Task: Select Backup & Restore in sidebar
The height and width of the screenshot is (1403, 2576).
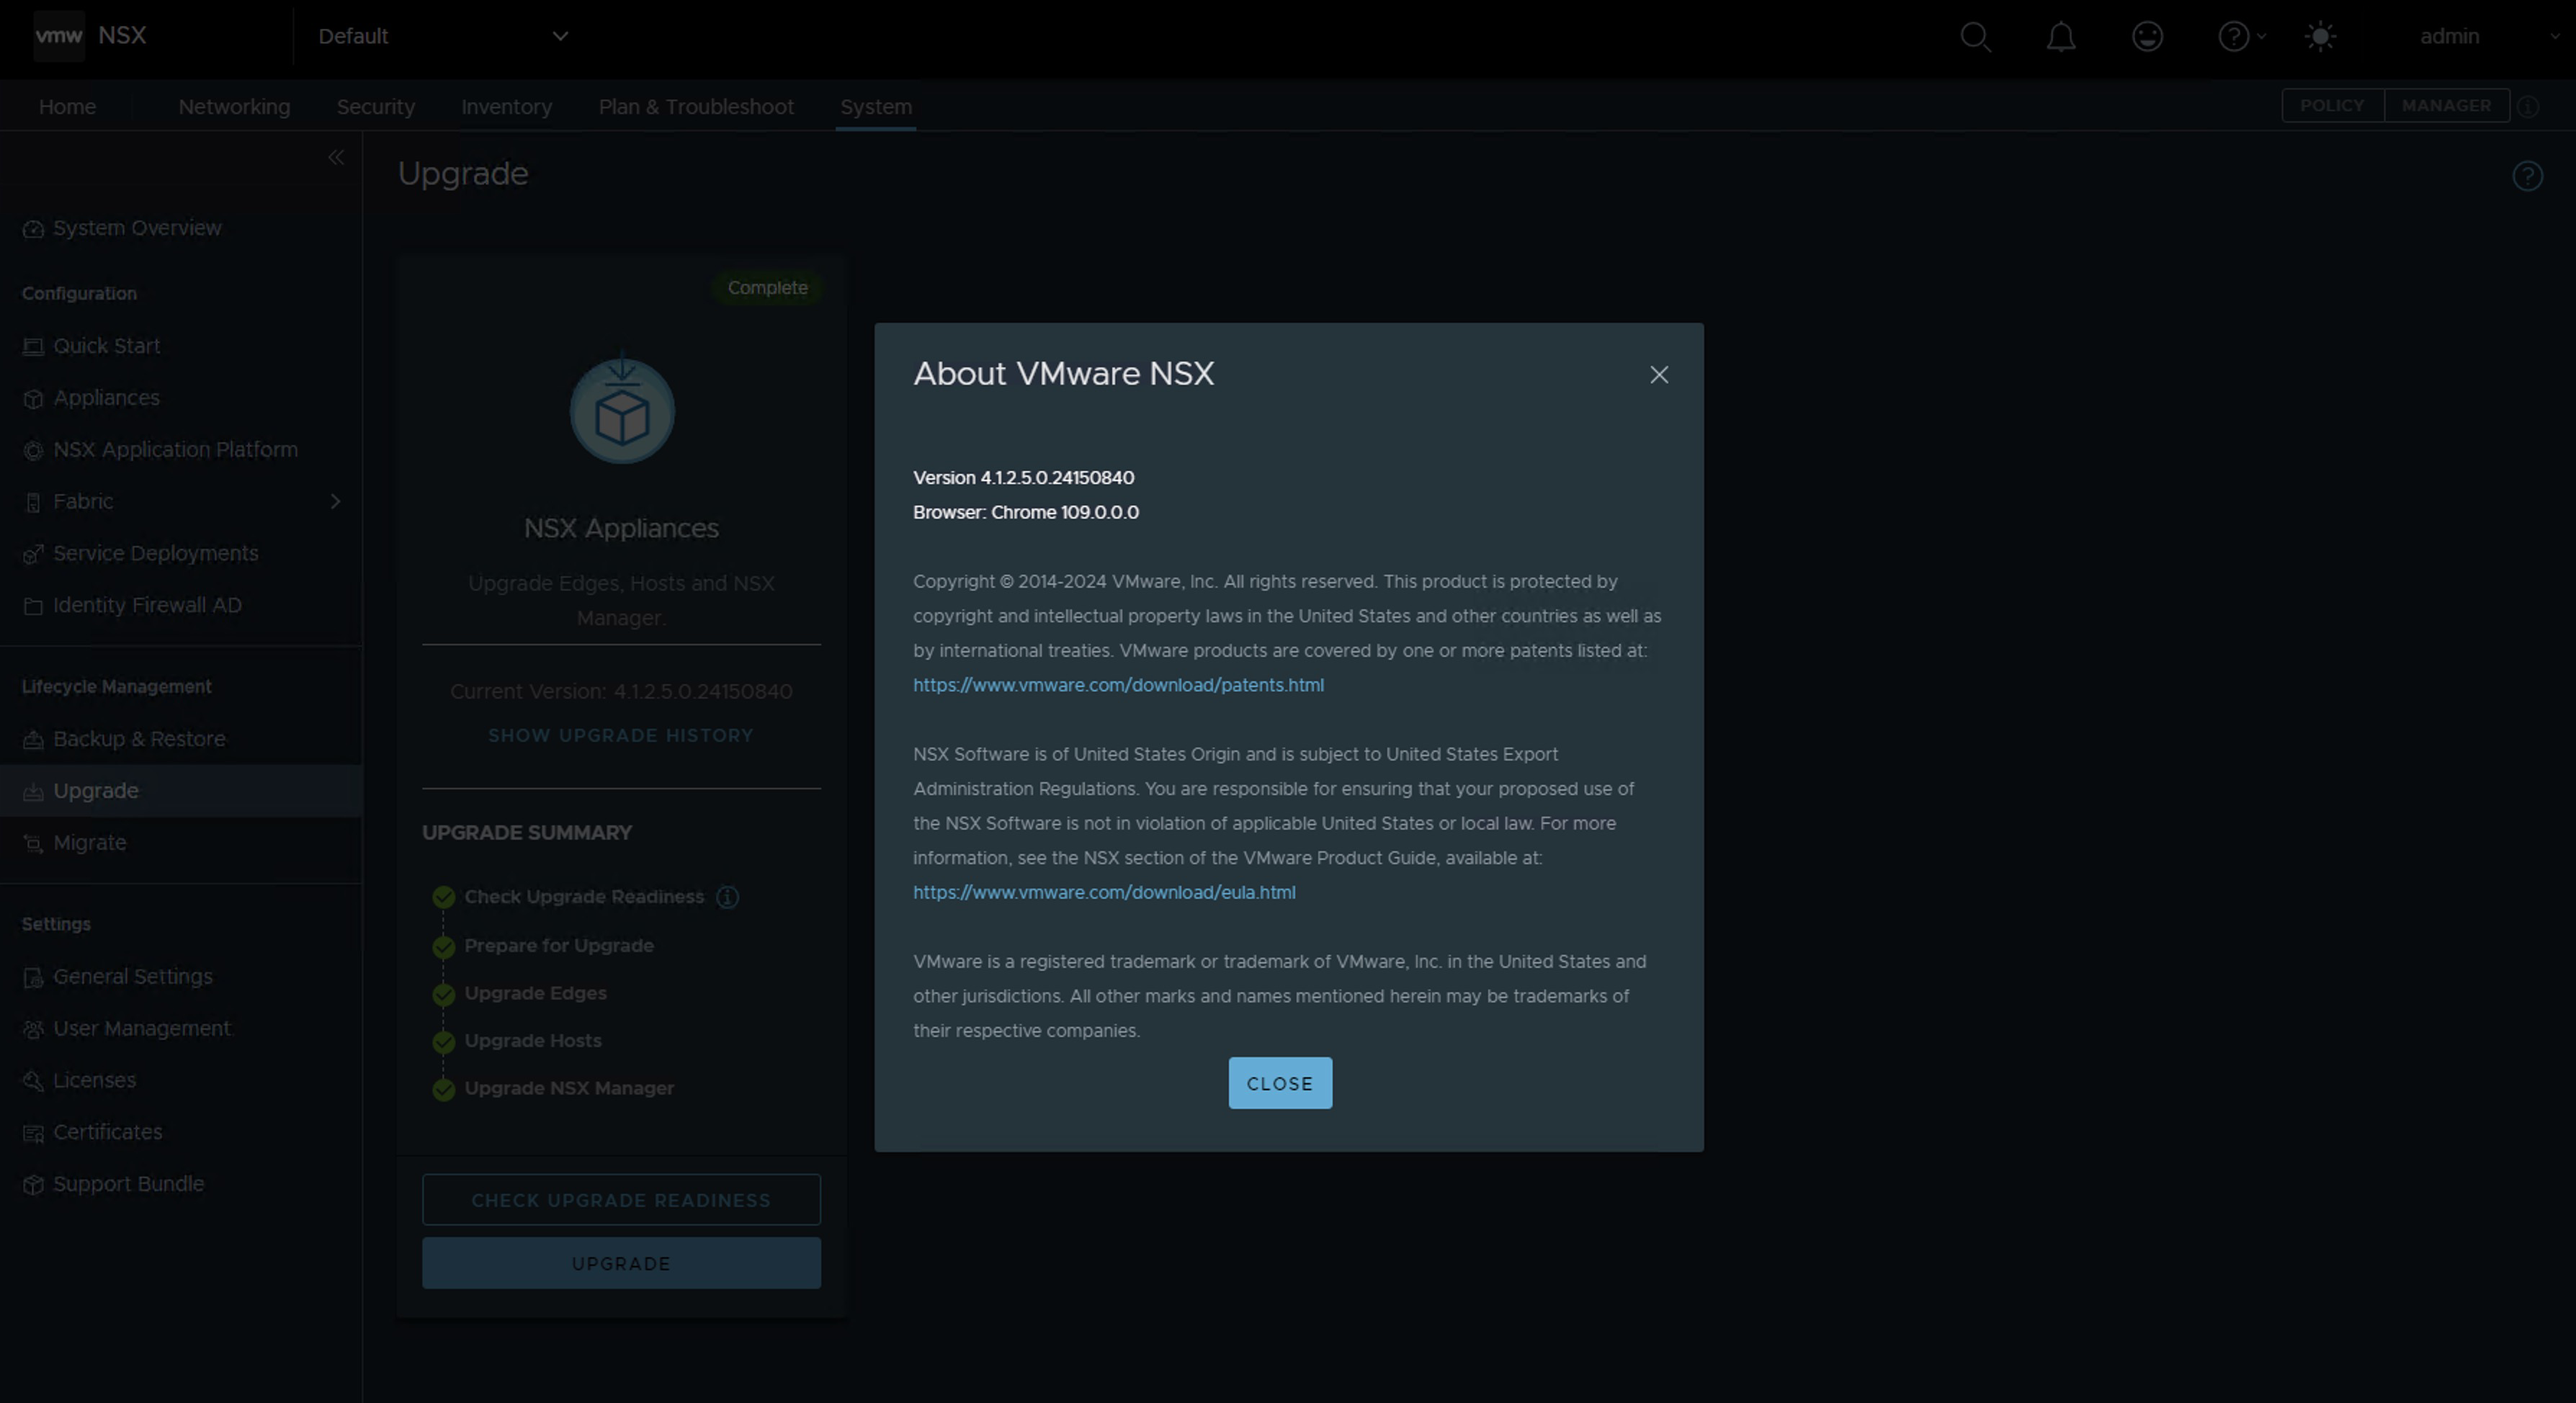Action: [139, 739]
